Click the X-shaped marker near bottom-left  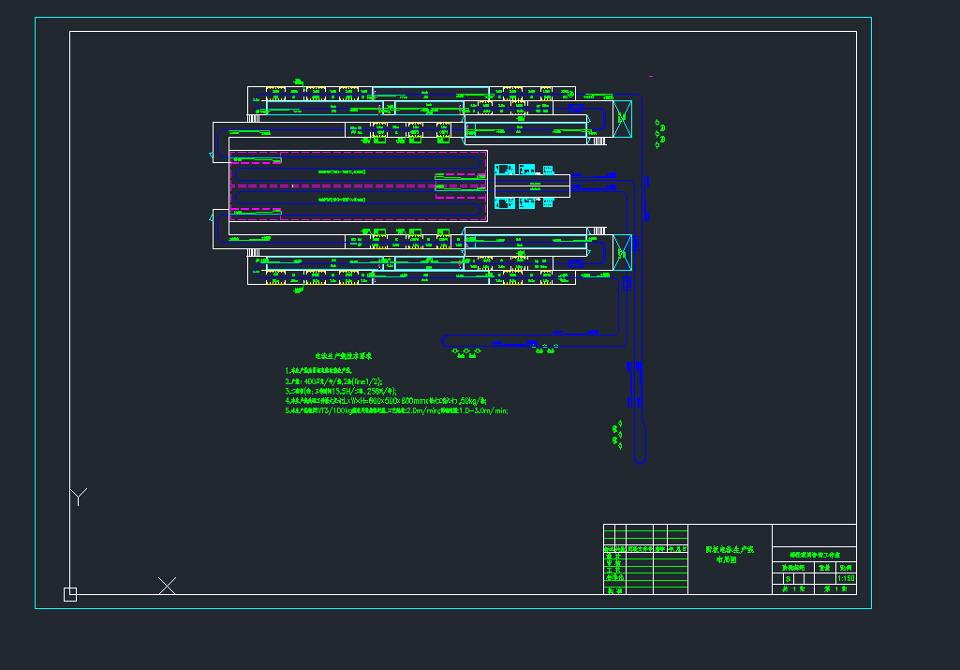tap(167, 586)
